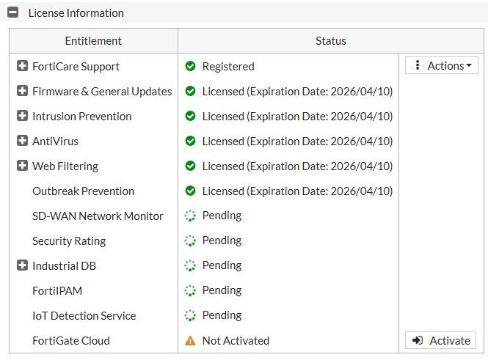Viewport: 488px width, 360px height.
Task: Click the Status column header
Action: click(330, 41)
